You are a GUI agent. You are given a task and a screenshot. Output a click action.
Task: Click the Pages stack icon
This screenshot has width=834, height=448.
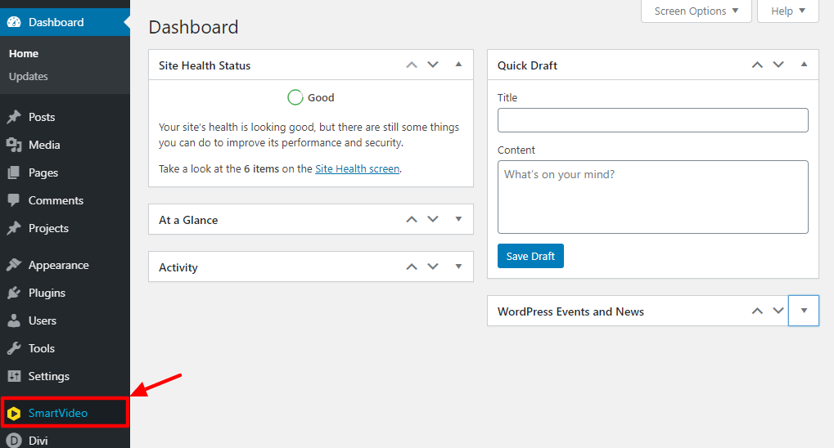(14, 172)
